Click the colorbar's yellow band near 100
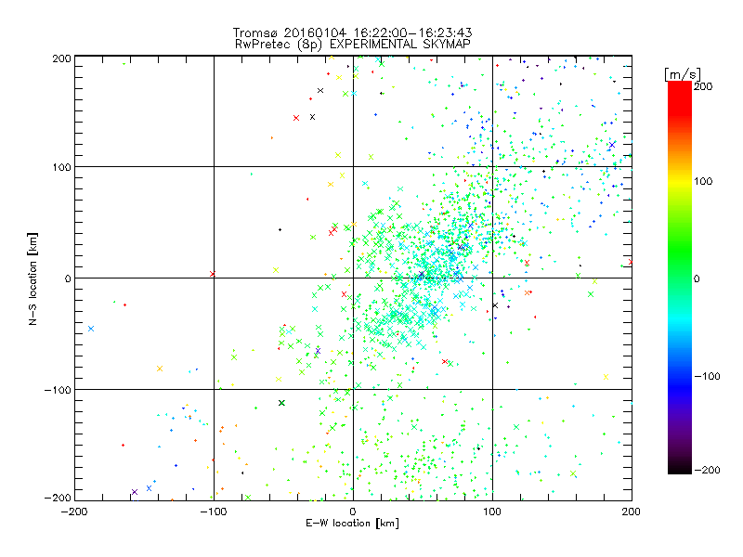The width and height of the screenshot is (743, 557). click(680, 181)
